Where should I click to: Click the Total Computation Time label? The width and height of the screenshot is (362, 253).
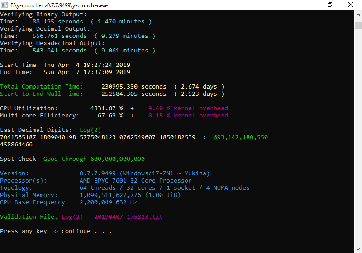[x=41, y=87]
